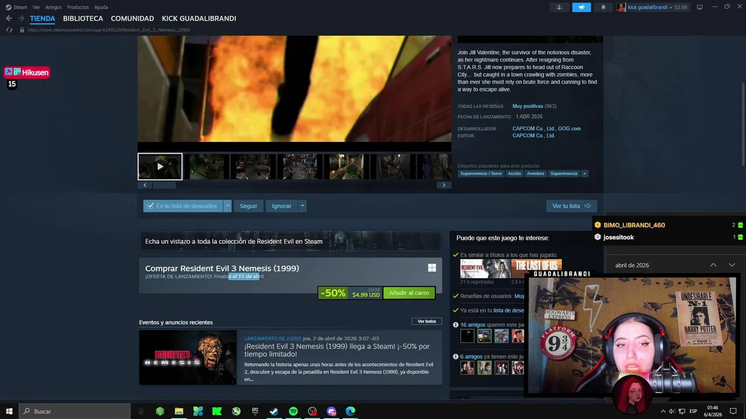Click the screenshot strip horizontal scrollbar
Image resolution: width=746 pixels, height=419 pixels.
point(163,185)
